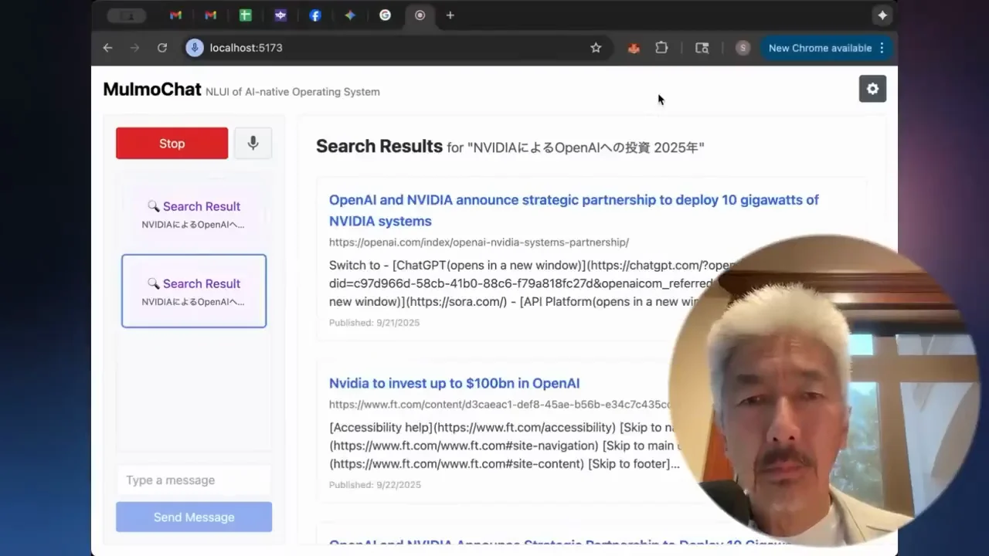Send the message with Send Message button
The height and width of the screenshot is (556, 989).
194,517
